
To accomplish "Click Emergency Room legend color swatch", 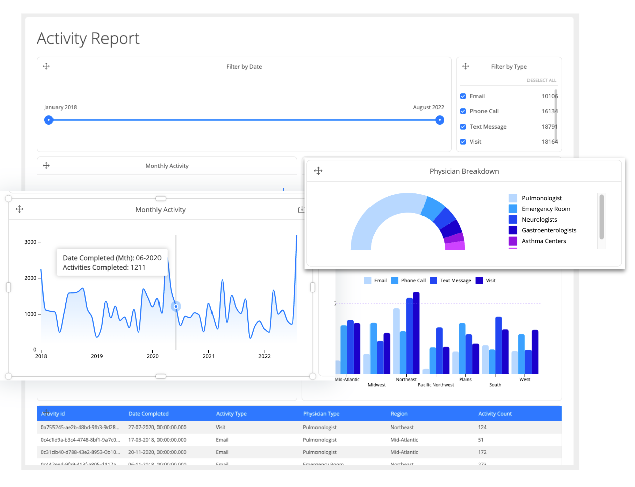I will 513,209.
